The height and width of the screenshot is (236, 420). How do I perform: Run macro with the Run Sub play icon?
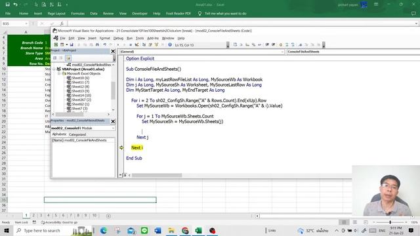[x=118, y=45]
